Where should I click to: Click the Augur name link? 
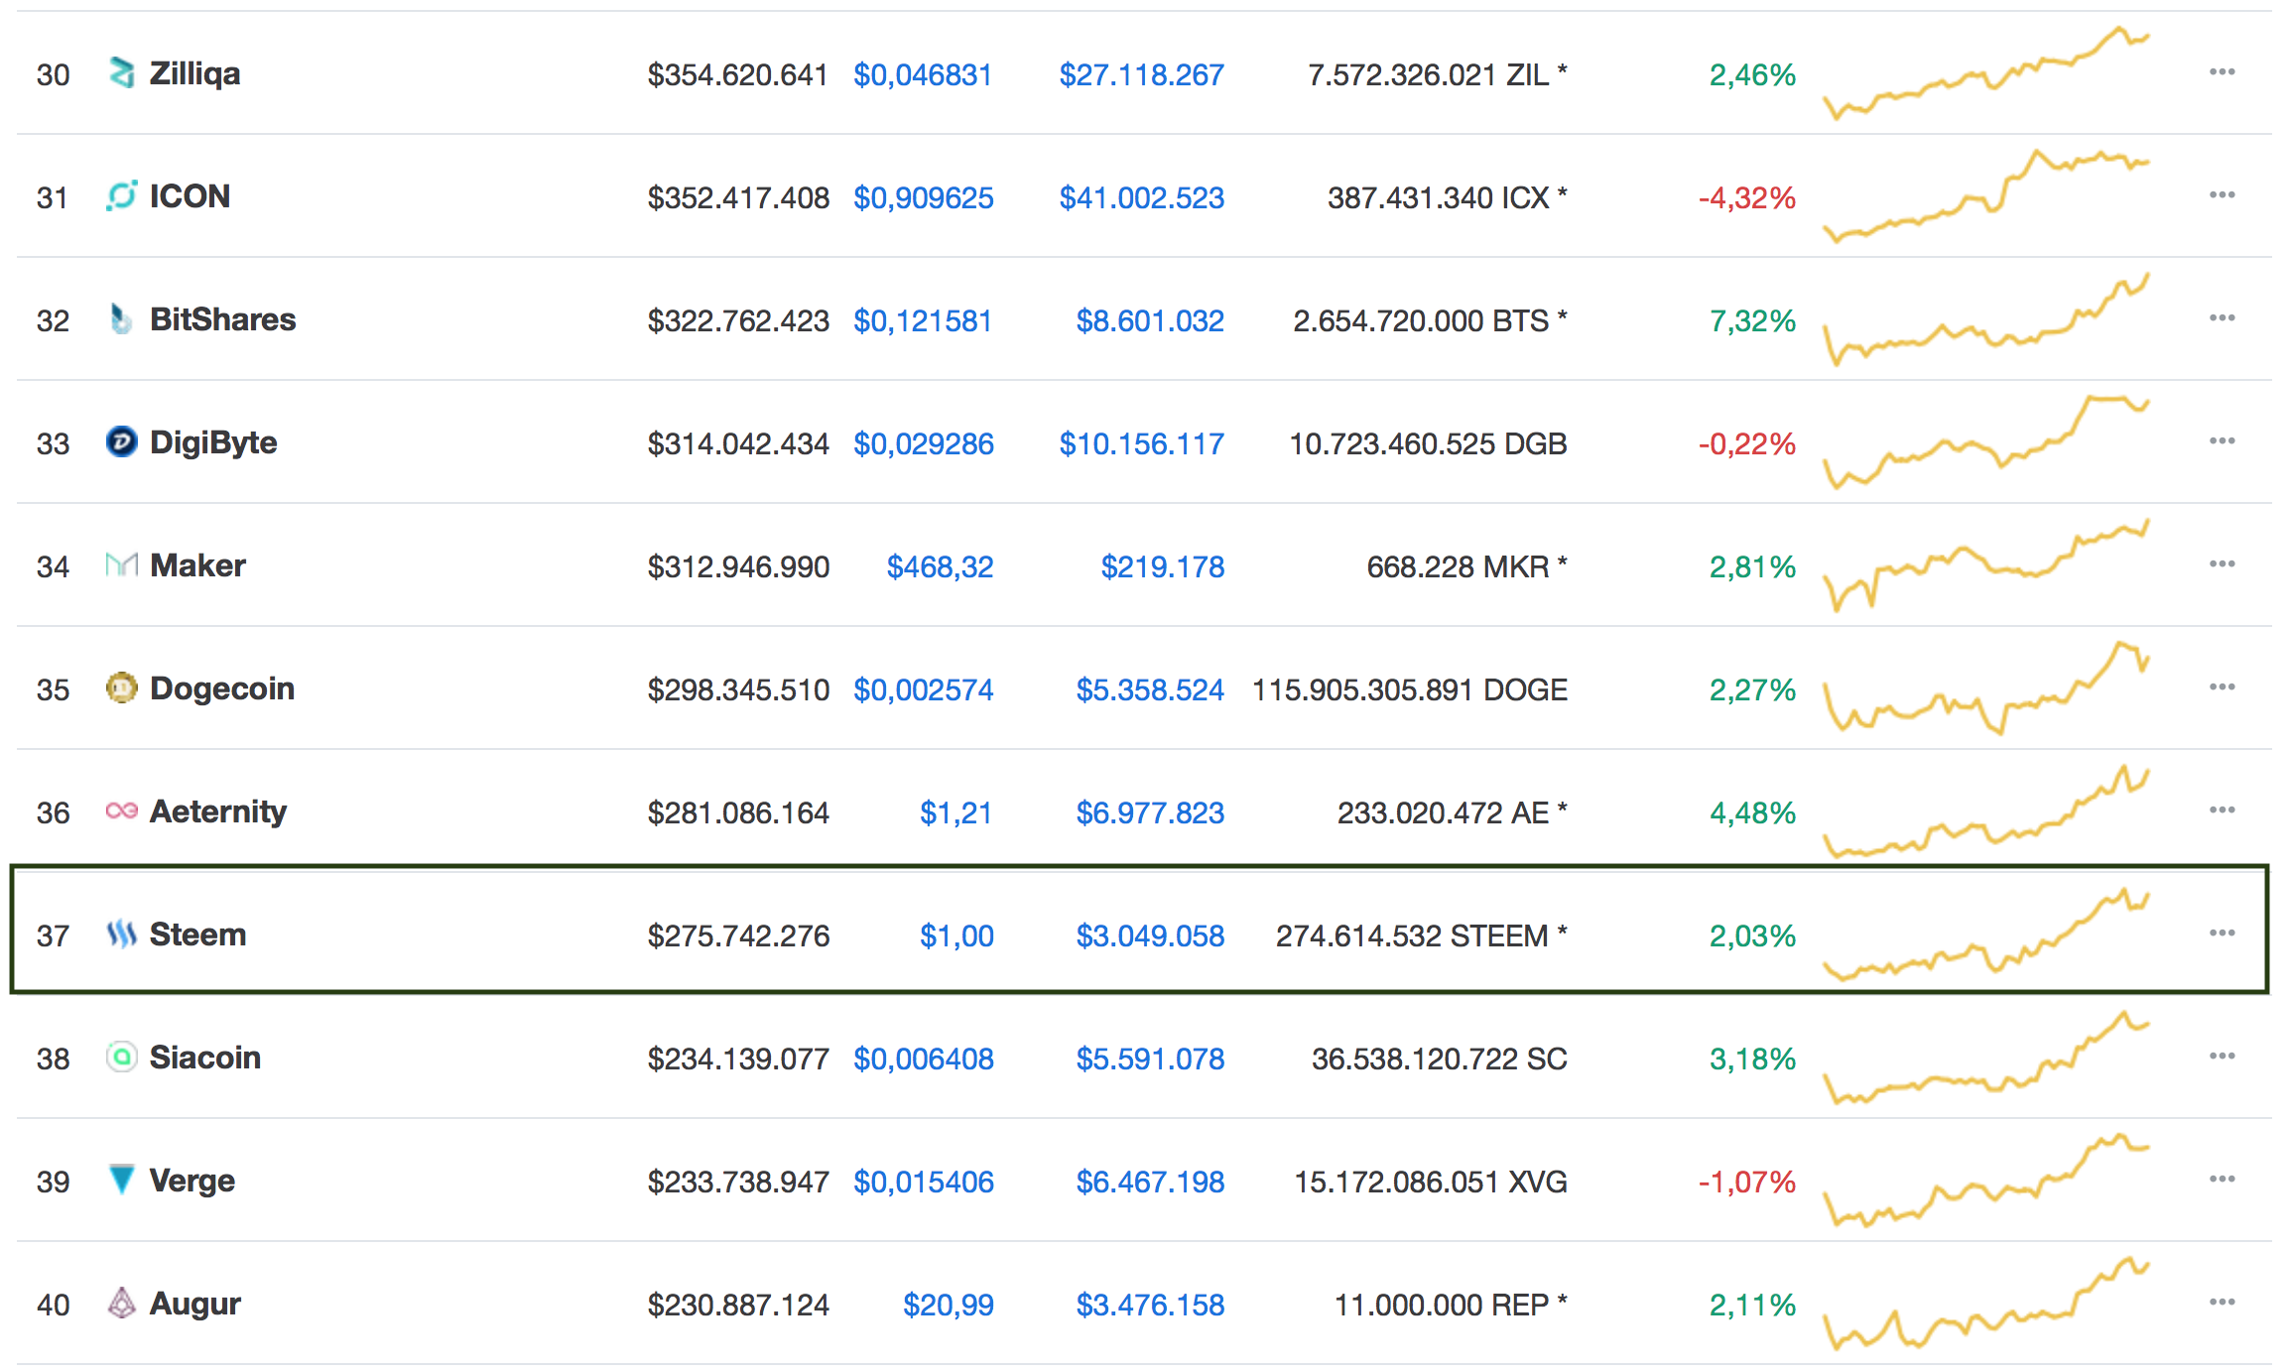[194, 1304]
